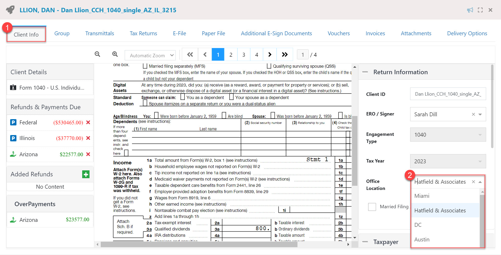The width and height of the screenshot is (501, 255).
Task: Close the client dialog
Action: click(x=490, y=10)
